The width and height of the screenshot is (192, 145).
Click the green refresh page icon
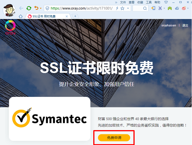click(29, 8)
